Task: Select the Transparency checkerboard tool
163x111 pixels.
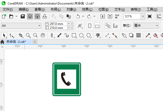Action: (x=139, y=35)
